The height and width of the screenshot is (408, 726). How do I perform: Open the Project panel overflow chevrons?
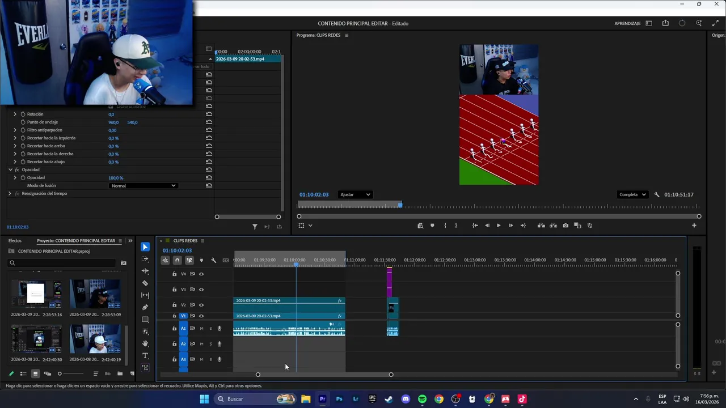pyautogui.click(x=130, y=241)
